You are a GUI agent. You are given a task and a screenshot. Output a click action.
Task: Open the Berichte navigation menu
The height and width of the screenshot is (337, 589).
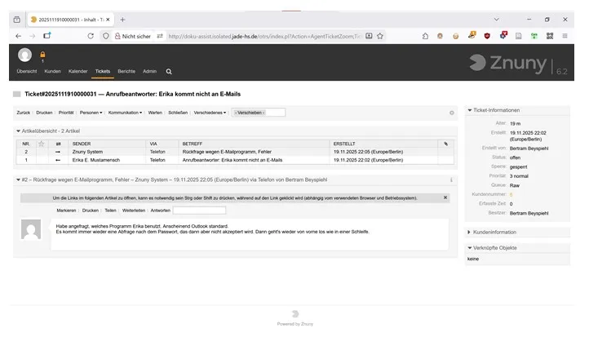pos(126,71)
